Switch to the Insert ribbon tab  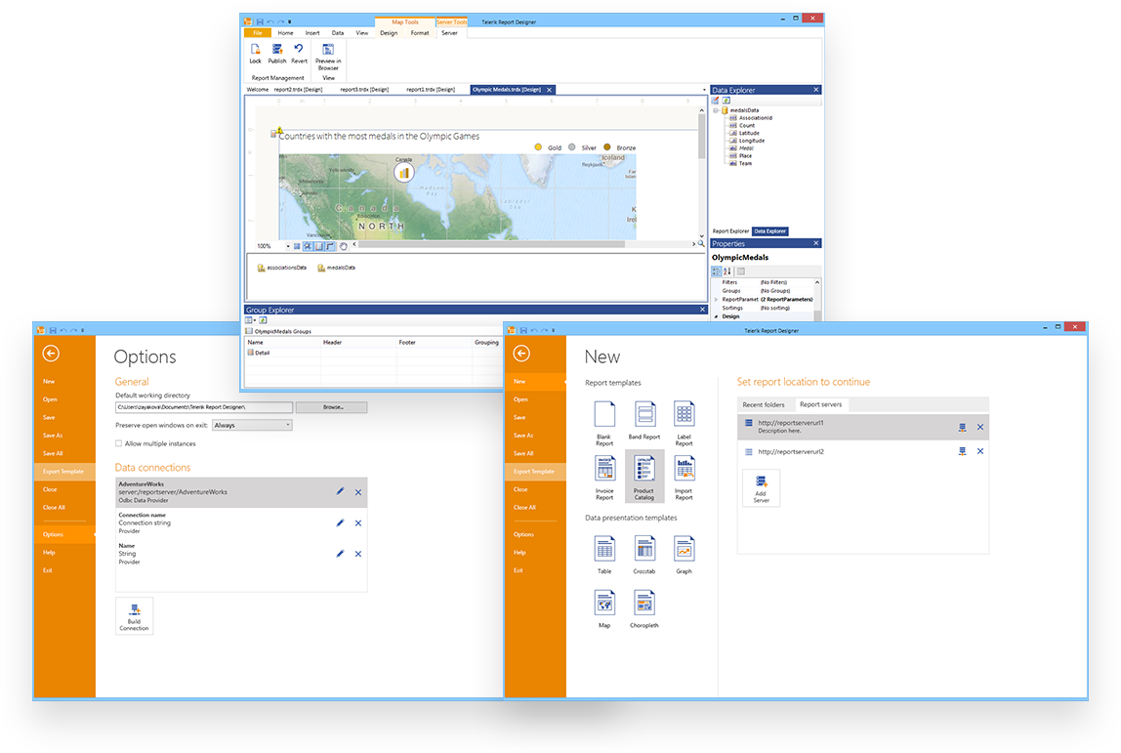pyautogui.click(x=312, y=33)
